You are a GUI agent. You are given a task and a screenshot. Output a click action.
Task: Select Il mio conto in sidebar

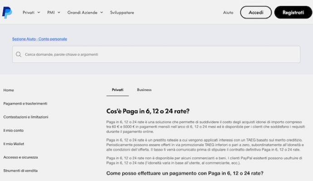pos(14,130)
